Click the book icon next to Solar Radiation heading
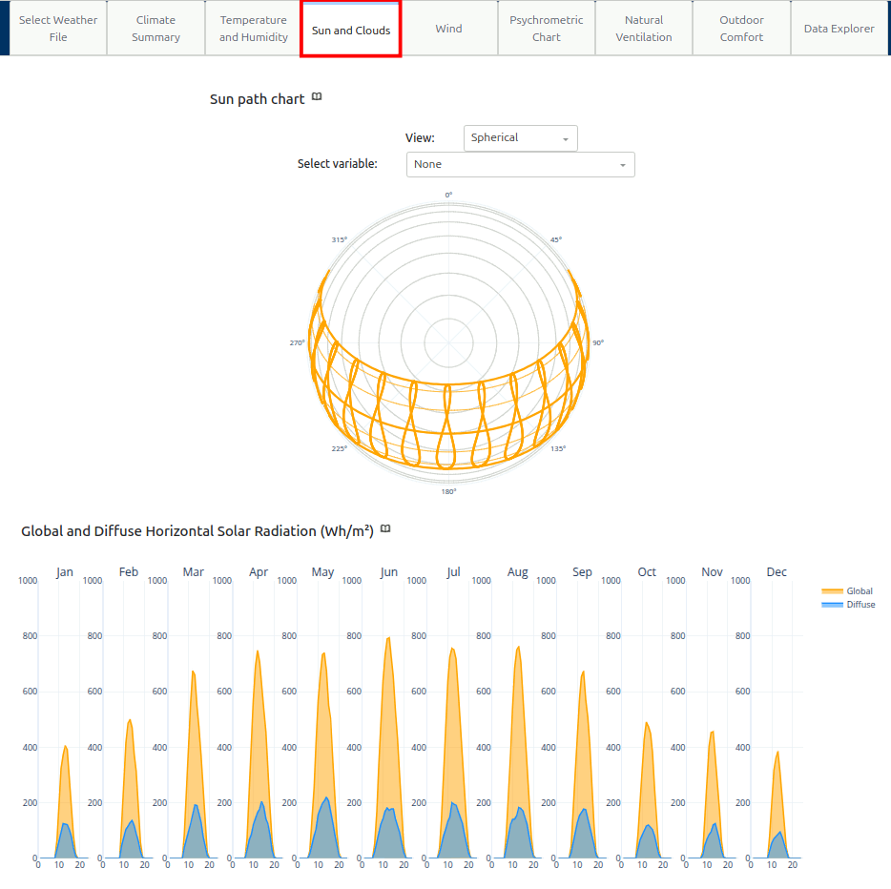 (385, 529)
